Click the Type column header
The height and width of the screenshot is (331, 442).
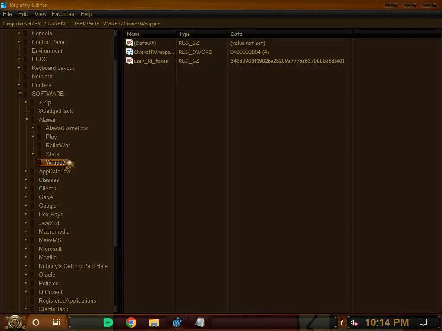[x=202, y=34]
